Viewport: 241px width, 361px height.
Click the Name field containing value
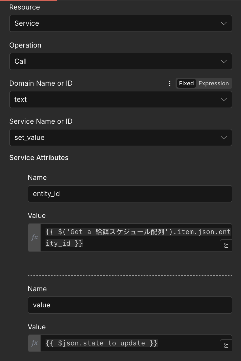pos(130,305)
